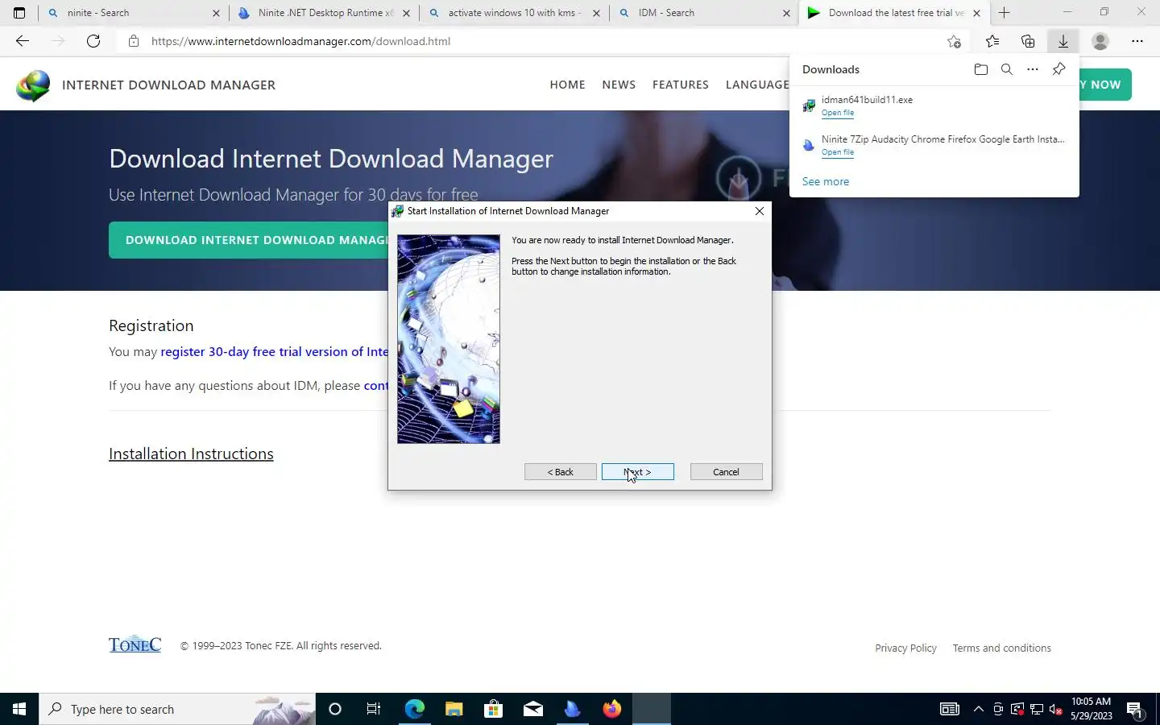
Task: Close the 'IDM - Search' tab
Action: [x=786, y=13]
